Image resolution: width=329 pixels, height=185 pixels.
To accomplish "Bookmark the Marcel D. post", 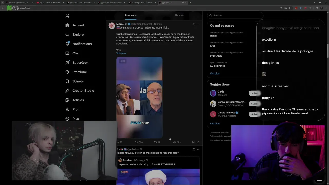I will coord(193,142).
